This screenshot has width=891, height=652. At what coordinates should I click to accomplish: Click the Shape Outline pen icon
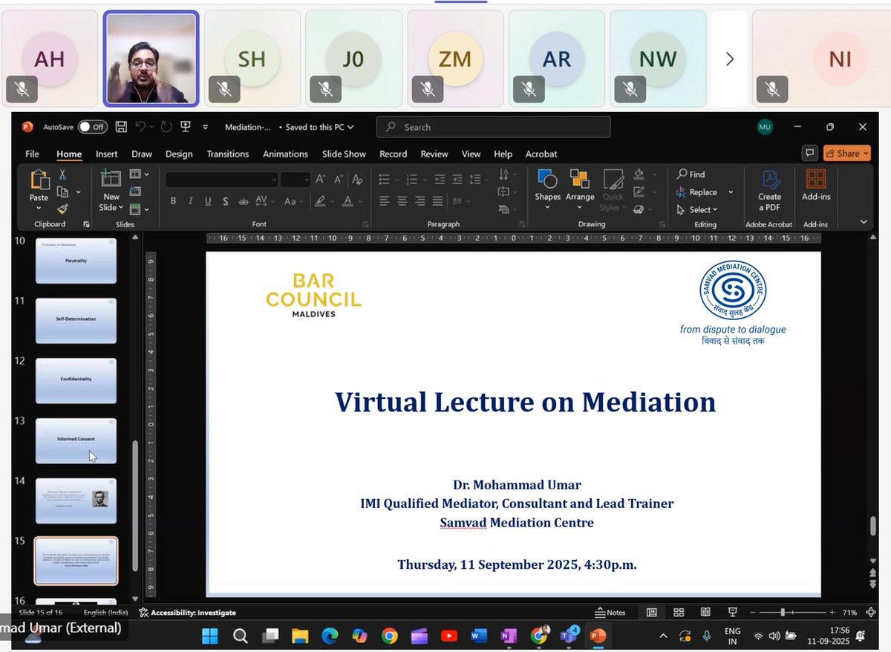(x=639, y=192)
